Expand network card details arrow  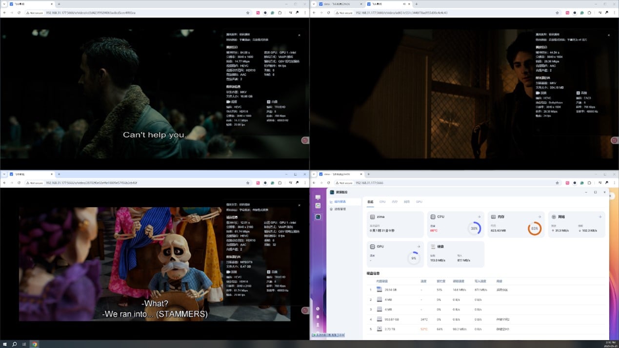click(600, 217)
